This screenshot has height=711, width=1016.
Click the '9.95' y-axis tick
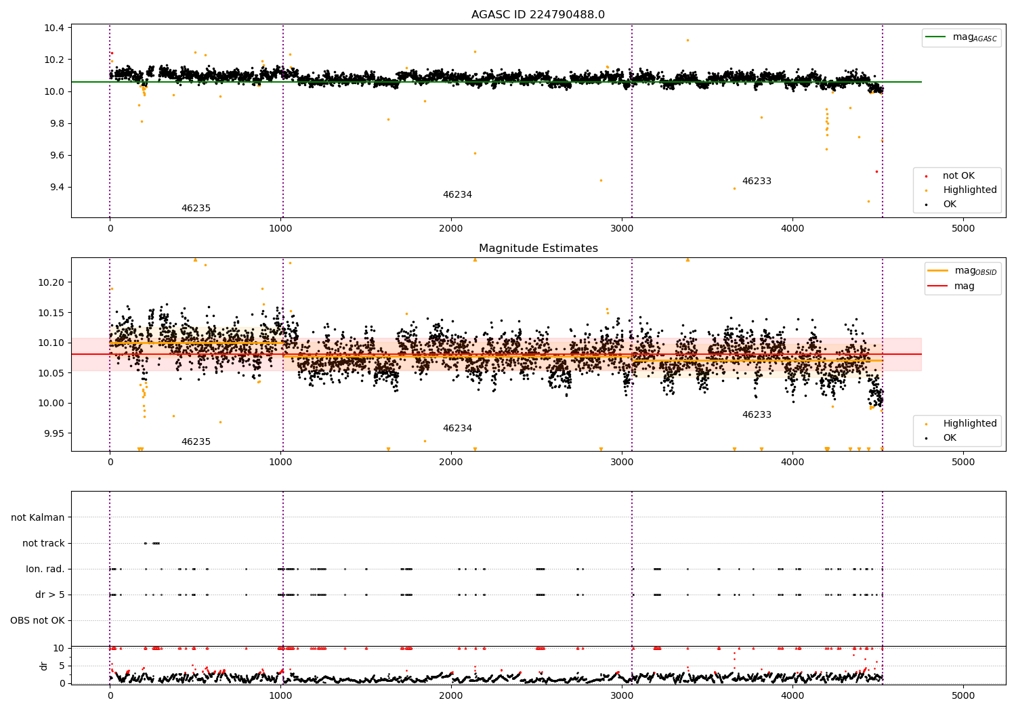pyautogui.click(x=54, y=433)
